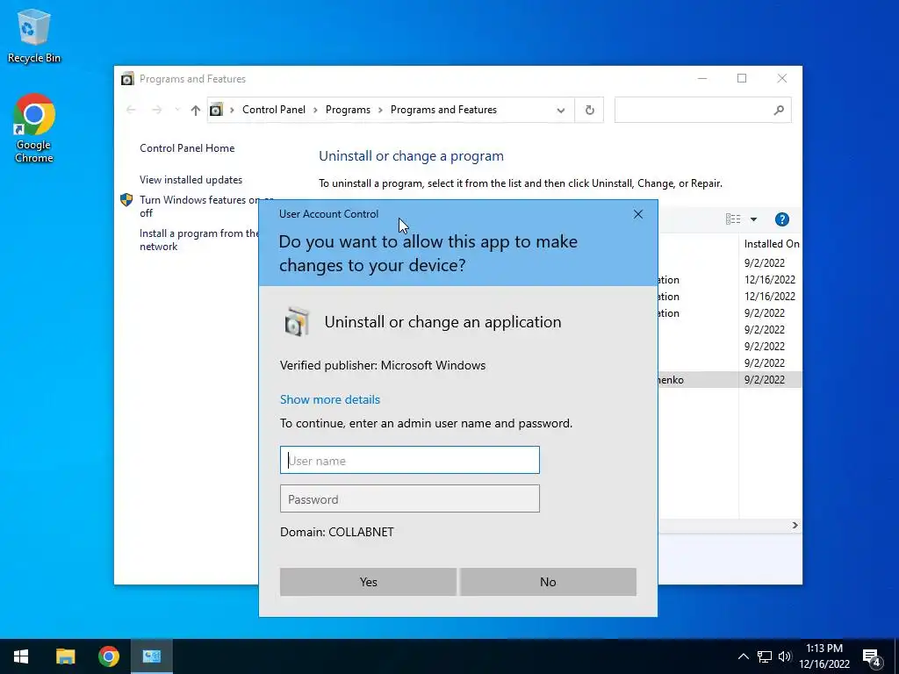Image resolution: width=899 pixels, height=674 pixels.
Task: Select the highlighted row ending in 'nenko'
Action: (x=730, y=379)
